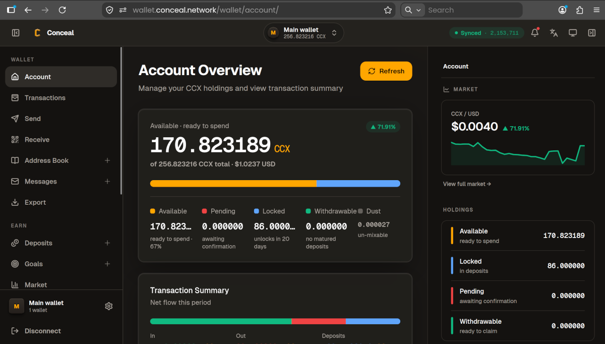Click the sidebar vertical scrollbar
605x344 pixels.
click(x=121, y=121)
